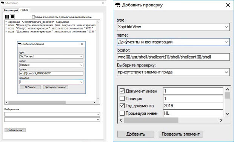Click the Позиция value field containing 1
The height and width of the screenshot is (142, 234).
point(193,99)
